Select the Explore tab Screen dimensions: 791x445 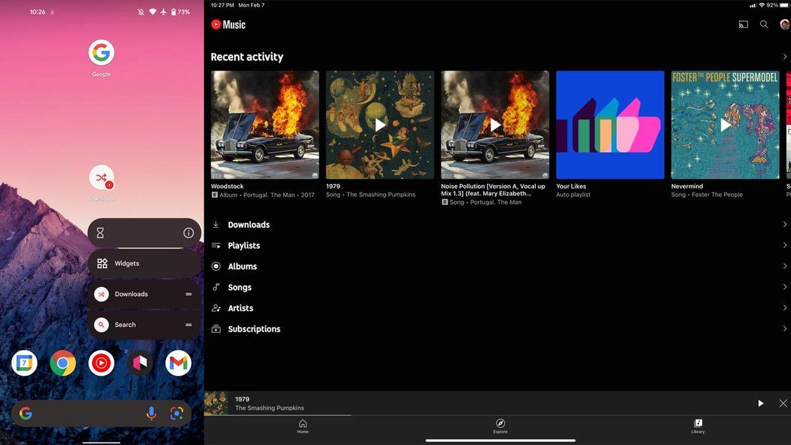[x=500, y=427]
